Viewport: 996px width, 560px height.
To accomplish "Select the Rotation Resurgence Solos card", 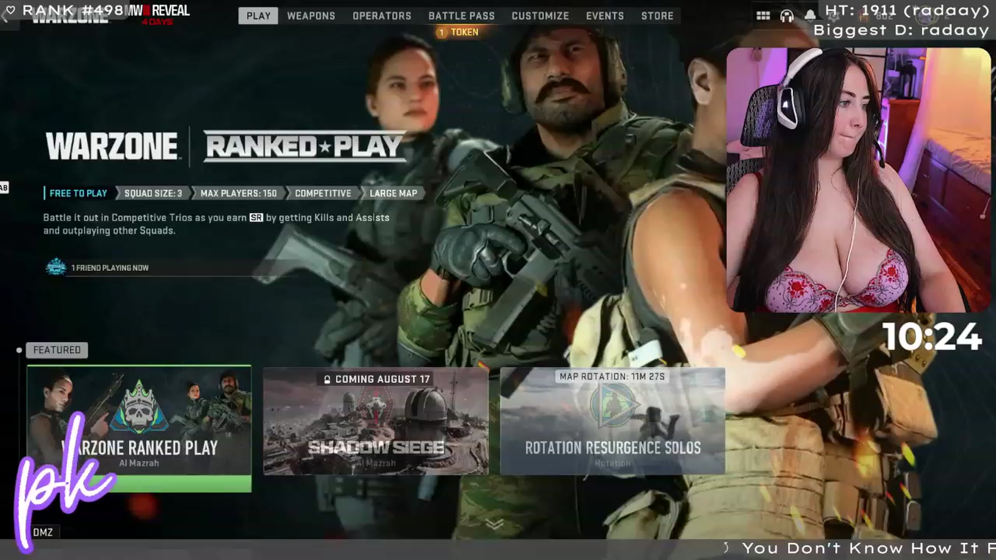I will coord(613,421).
